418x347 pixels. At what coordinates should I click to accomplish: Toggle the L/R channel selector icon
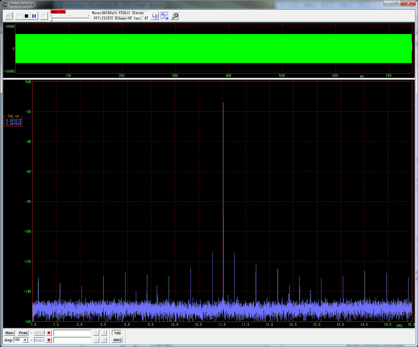(x=155, y=16)
